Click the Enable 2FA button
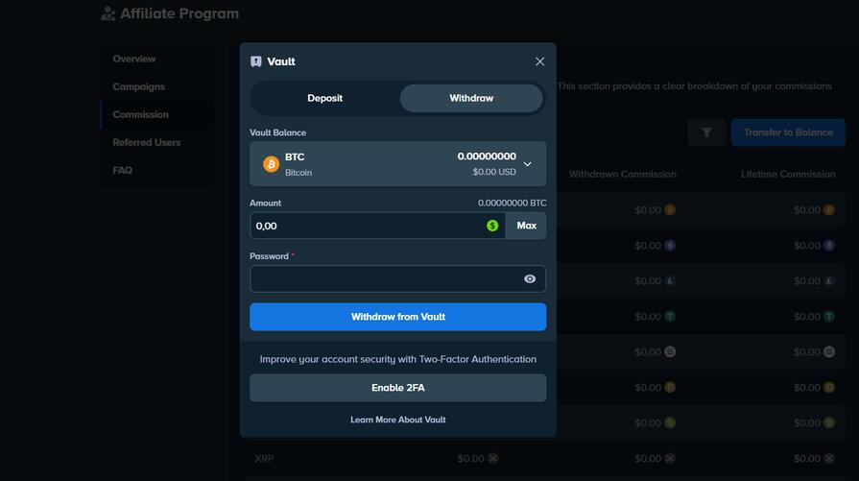 [397, 388]
